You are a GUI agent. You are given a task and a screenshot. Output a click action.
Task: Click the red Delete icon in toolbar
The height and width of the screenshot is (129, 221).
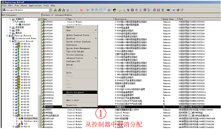click(81, 10)
